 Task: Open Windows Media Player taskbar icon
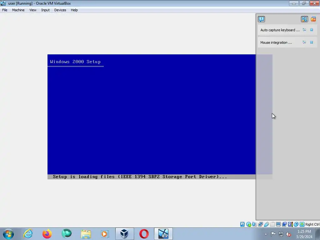(105, 234)
